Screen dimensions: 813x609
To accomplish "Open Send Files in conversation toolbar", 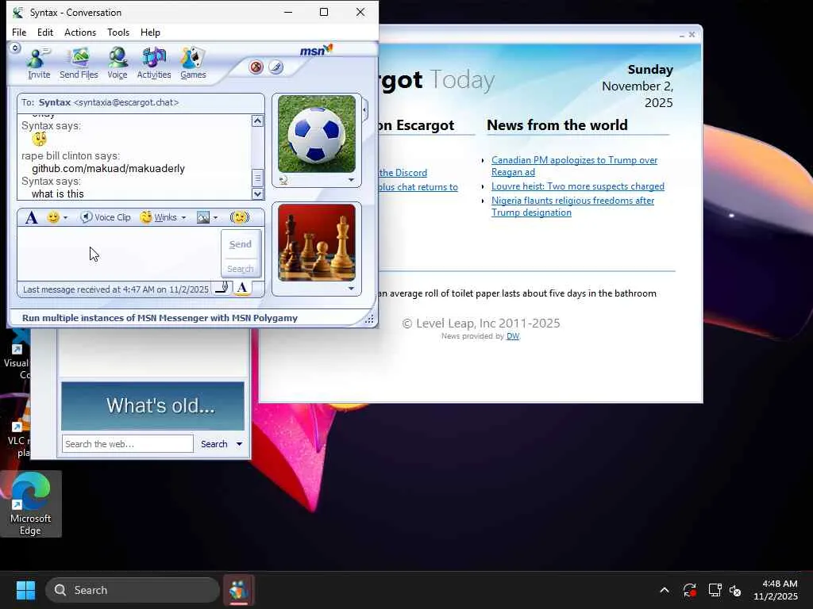I will (x=79, y=63).
